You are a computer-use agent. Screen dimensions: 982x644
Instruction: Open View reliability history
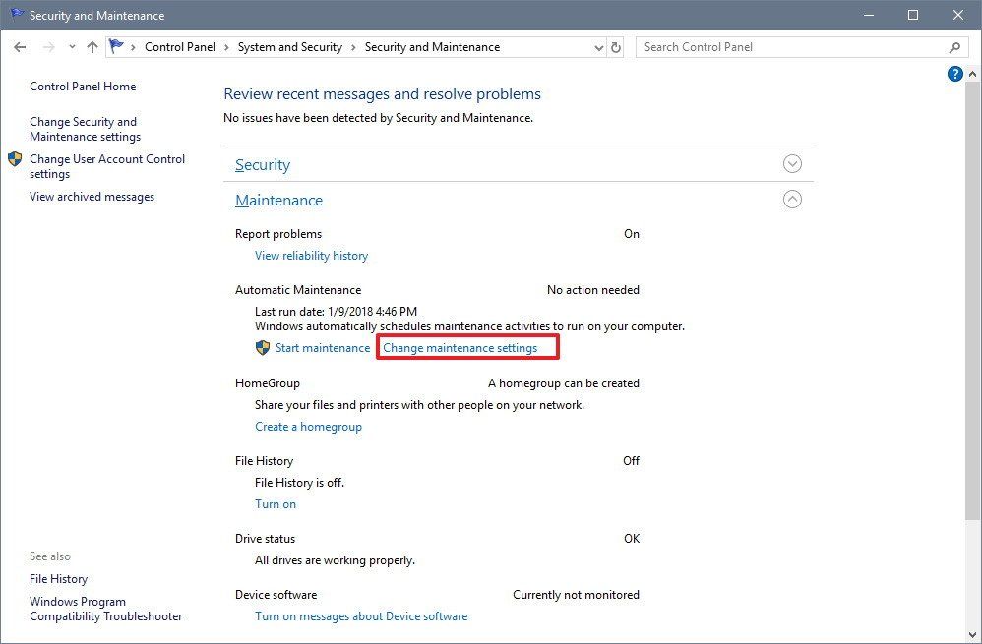[311, 255]
